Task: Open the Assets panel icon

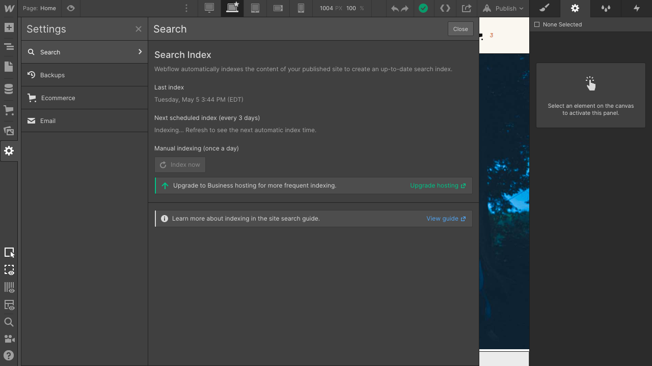Action: [x=9, y=131]
